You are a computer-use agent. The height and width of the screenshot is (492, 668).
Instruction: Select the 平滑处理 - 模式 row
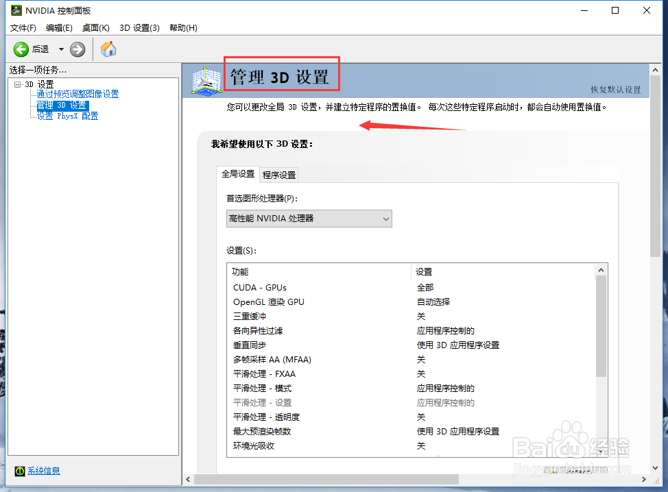[411, 389]
